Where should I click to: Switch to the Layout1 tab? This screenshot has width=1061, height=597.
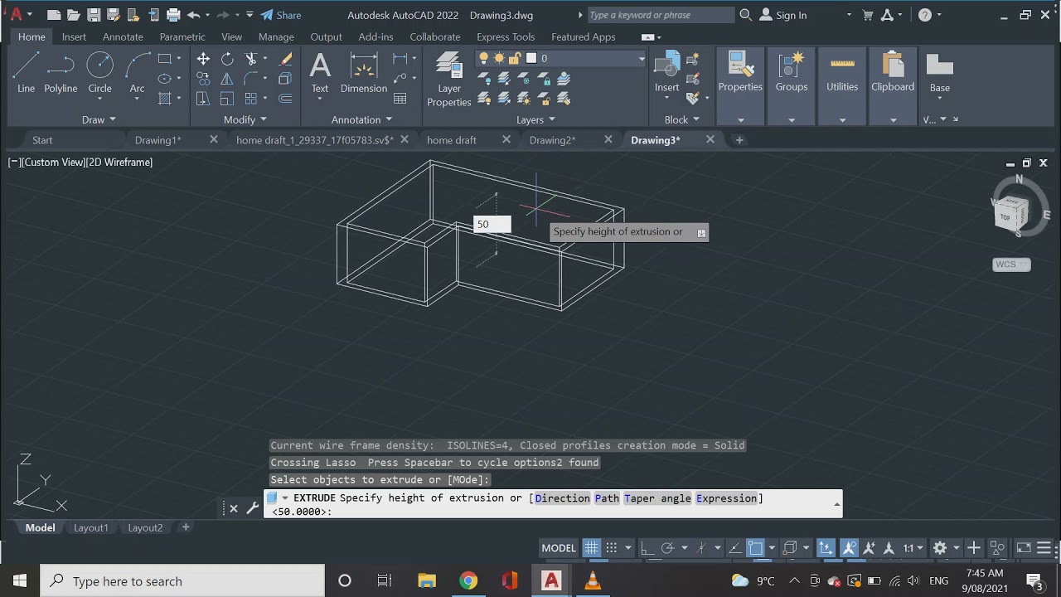point(91,527)
